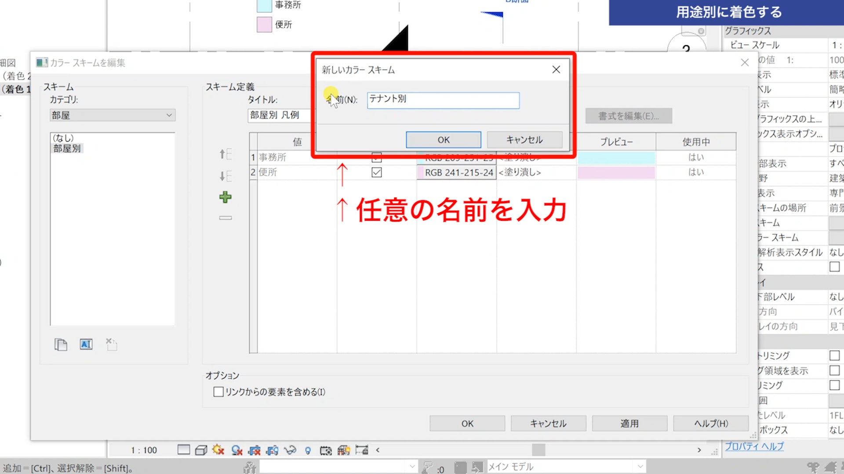Viewport: 844px width, 474px height.
Task: Open visual style cube icon in view bar
Action: (x=201, y=450)
